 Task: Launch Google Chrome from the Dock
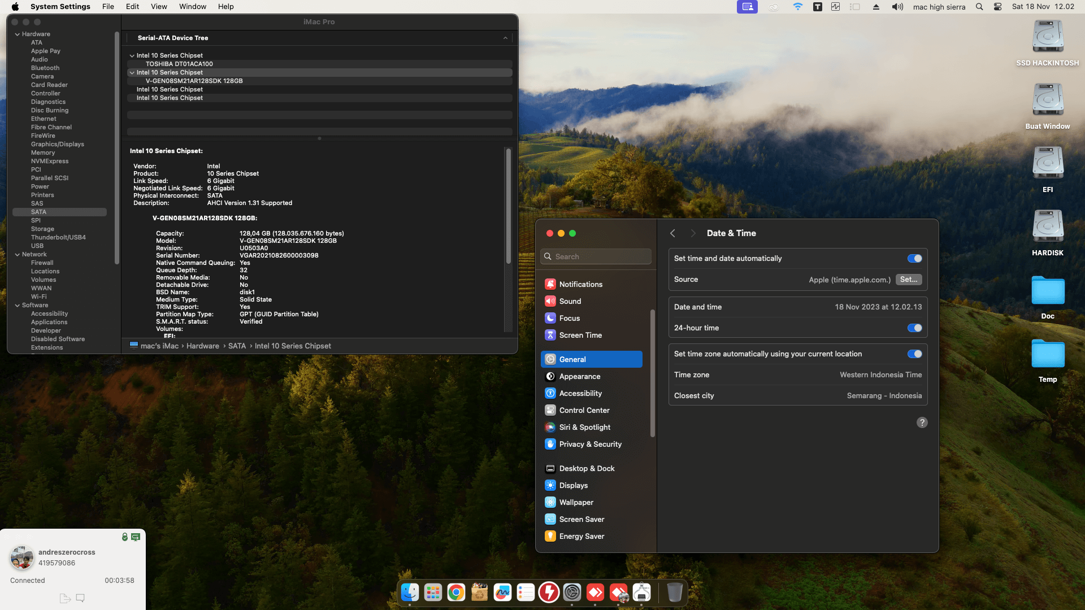pyautogui.click(x=456, y=592)
